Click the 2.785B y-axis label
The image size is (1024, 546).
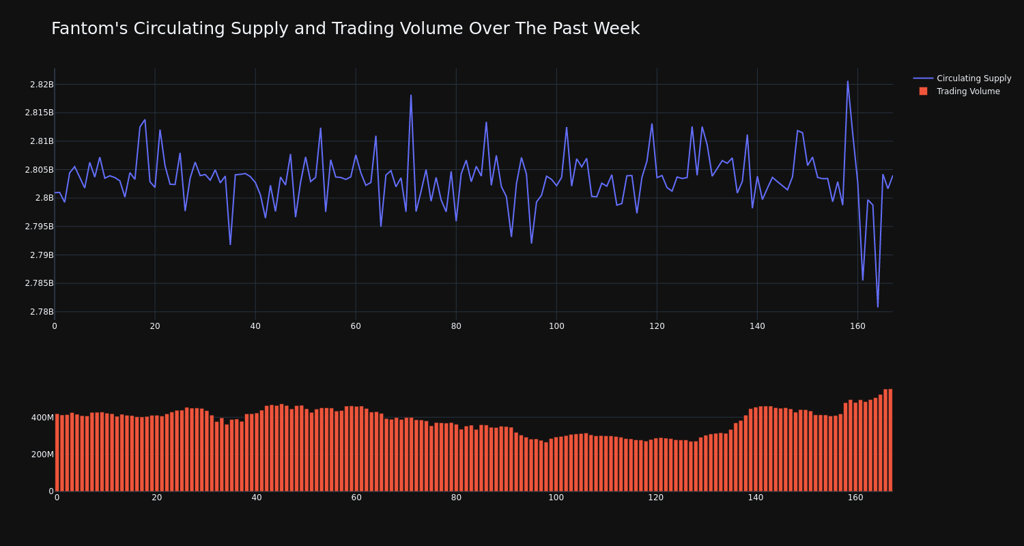click(x=39, y=283)
